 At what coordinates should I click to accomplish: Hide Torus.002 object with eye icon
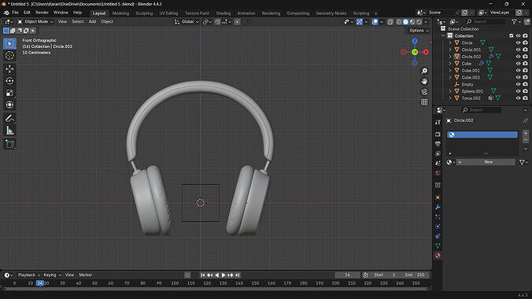pyautogui.click(x=518, y=98)
